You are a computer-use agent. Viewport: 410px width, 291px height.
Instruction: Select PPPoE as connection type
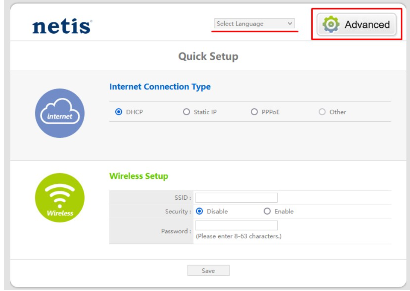click(254, 112)
